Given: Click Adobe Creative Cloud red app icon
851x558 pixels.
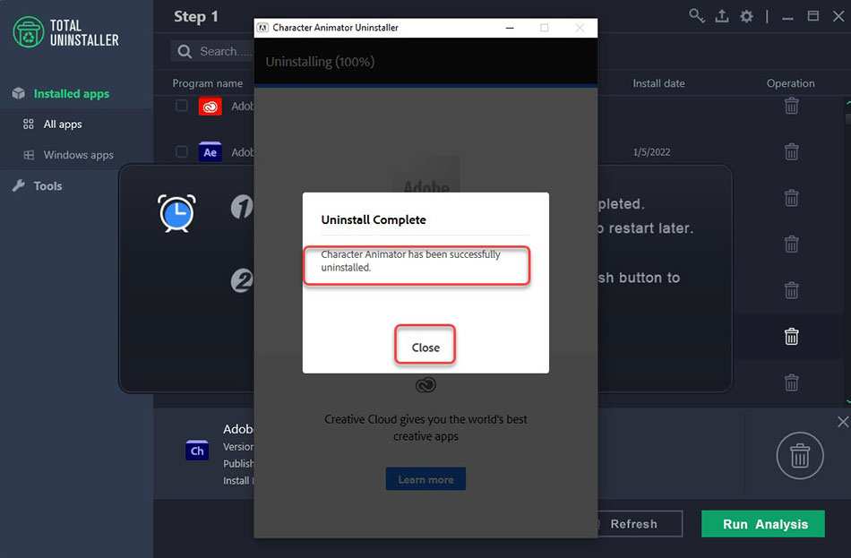Looking at the screenshot, I should pyautogui.click(x=210, y=107).
